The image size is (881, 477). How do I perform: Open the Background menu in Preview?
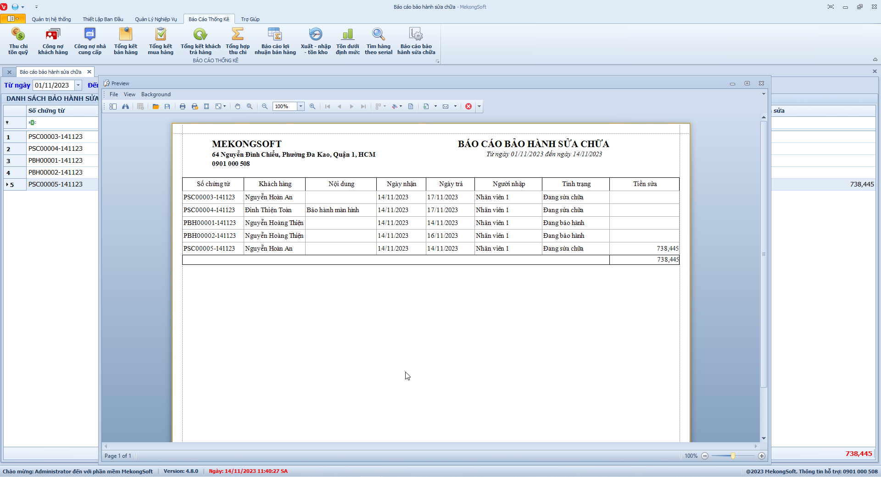tap(156, 94)
